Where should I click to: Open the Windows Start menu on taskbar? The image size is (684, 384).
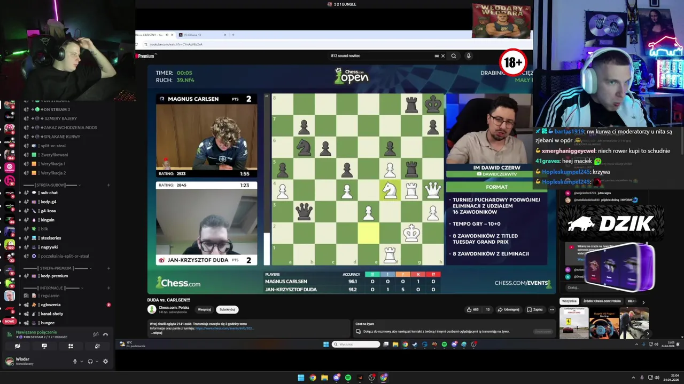point(301,378)
